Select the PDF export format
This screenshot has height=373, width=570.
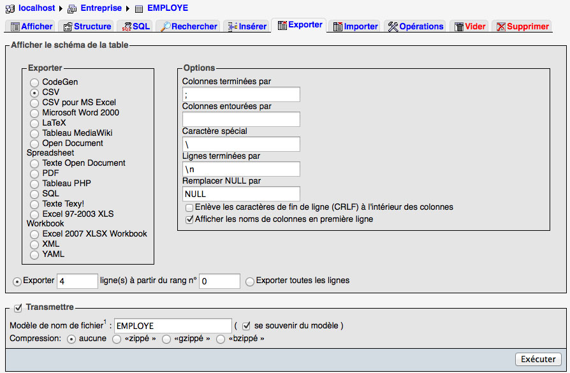click(x=34, y=173)
